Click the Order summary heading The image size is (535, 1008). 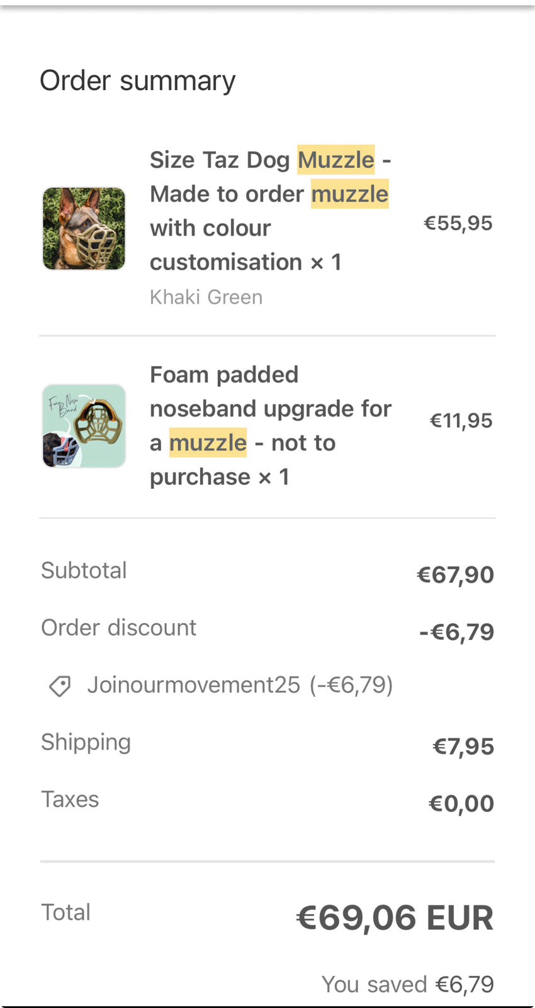pyautogui.click(x=137, y=81)
